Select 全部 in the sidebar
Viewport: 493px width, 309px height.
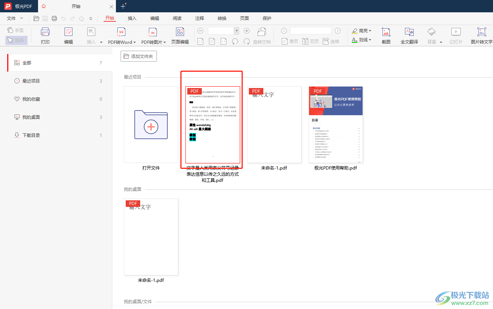[60, 63]
